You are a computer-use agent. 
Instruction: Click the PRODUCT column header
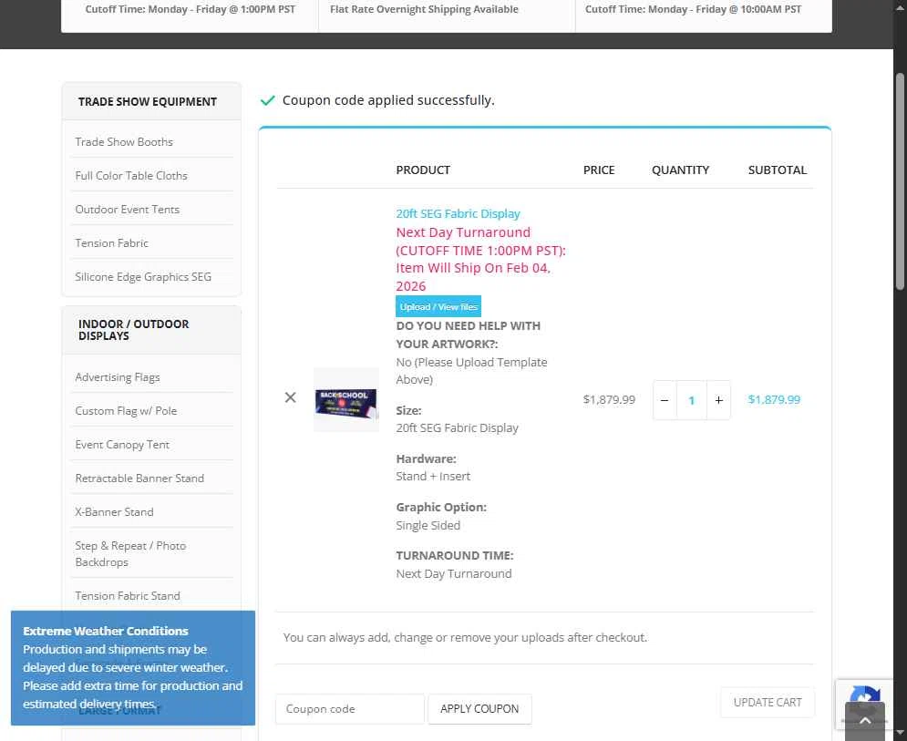pyautogui.click(x=423, y=170)
